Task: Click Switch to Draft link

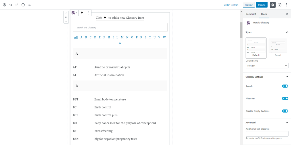Action: [231, 5]
